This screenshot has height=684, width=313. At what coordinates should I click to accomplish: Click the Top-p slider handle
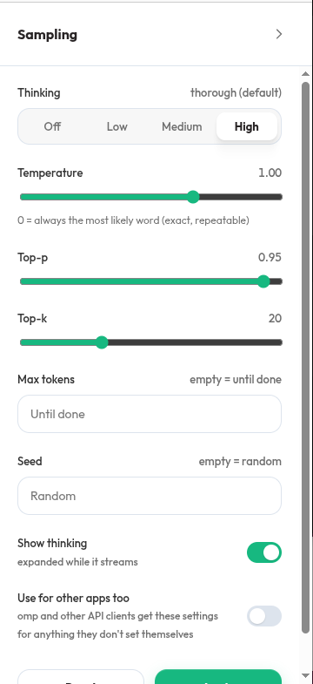(263, 281)
